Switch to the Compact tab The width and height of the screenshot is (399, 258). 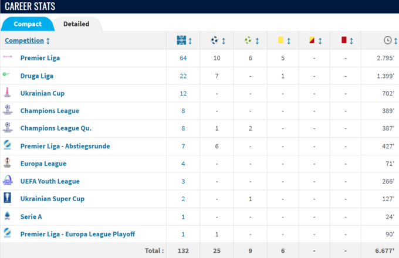(x=28, y=24)
